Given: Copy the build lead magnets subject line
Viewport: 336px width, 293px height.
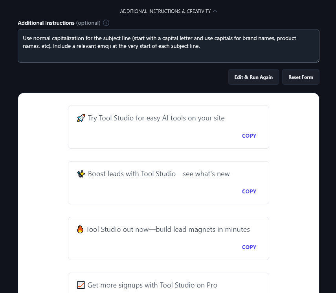Looking at the screenshot, I should pos(249,247).
